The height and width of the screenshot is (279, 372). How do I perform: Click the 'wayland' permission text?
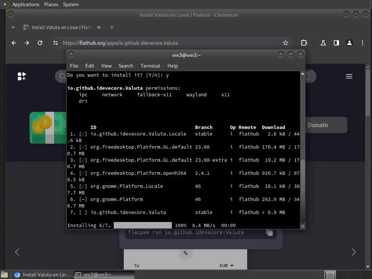coord(197,95)
